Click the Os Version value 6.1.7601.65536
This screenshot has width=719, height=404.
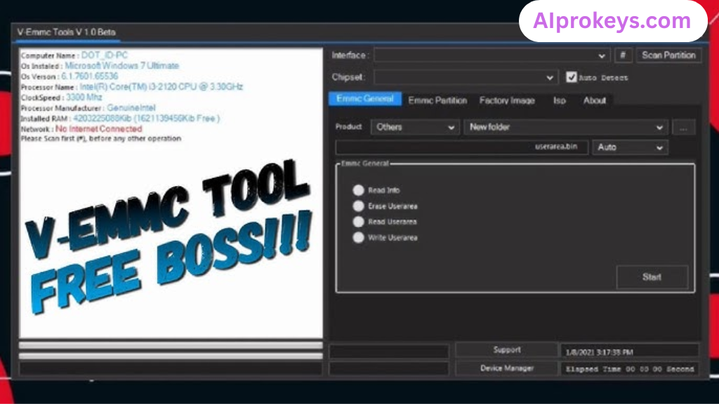pyautogui.click(x=89, y=76)
